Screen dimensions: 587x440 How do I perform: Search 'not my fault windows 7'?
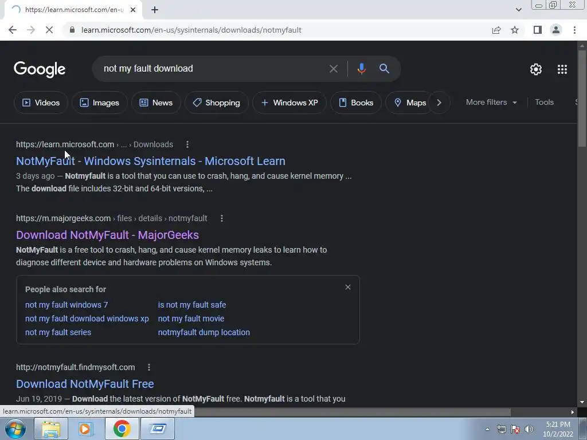[66, 305]
